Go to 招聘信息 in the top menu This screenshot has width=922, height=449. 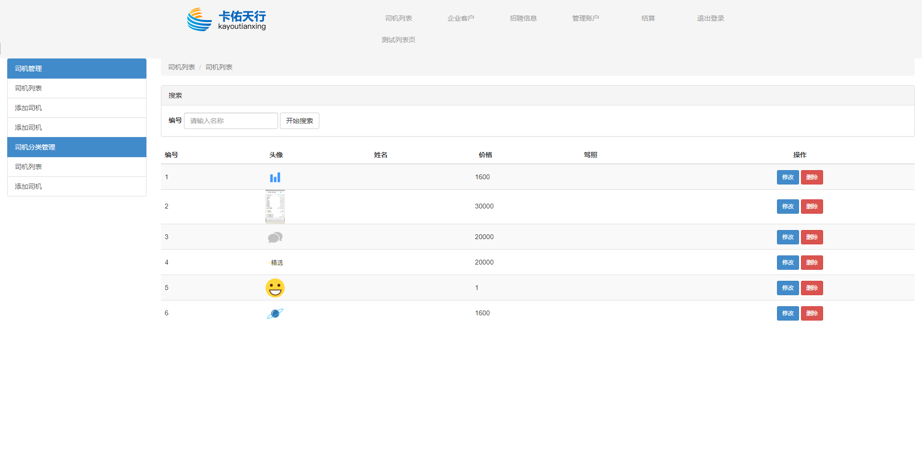click(x=523, y=18)
